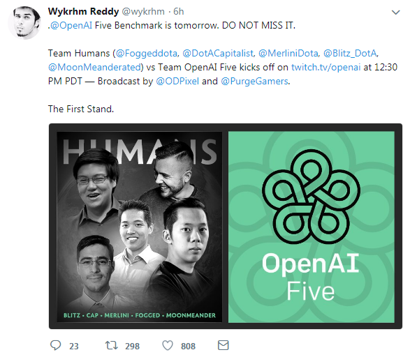The height and width of the screenshot is (357, 410).
Task: Open the @MoonMeanderated mention
Action: coord(95,68)
